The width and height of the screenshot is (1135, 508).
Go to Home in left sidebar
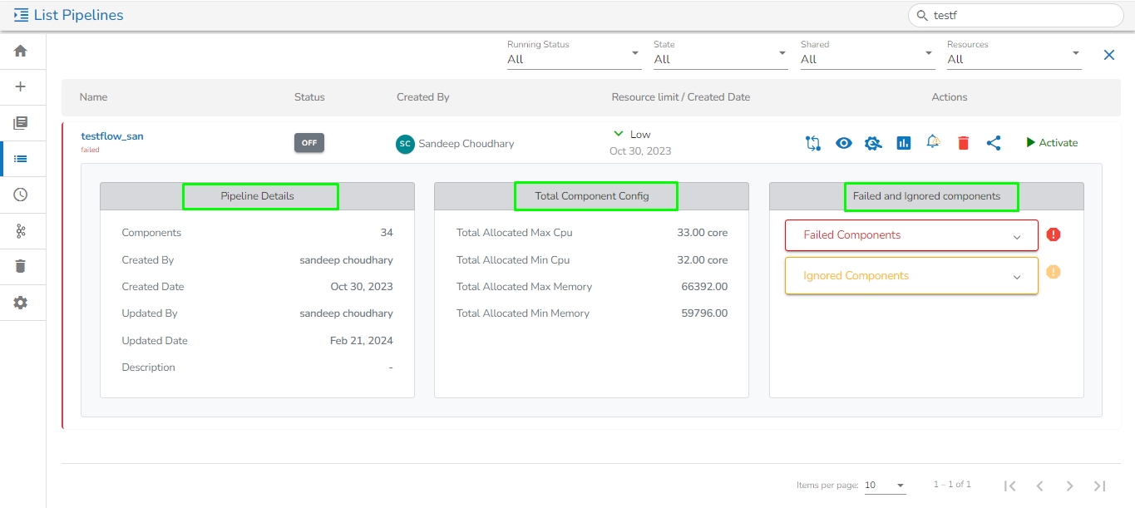(21, 51)
